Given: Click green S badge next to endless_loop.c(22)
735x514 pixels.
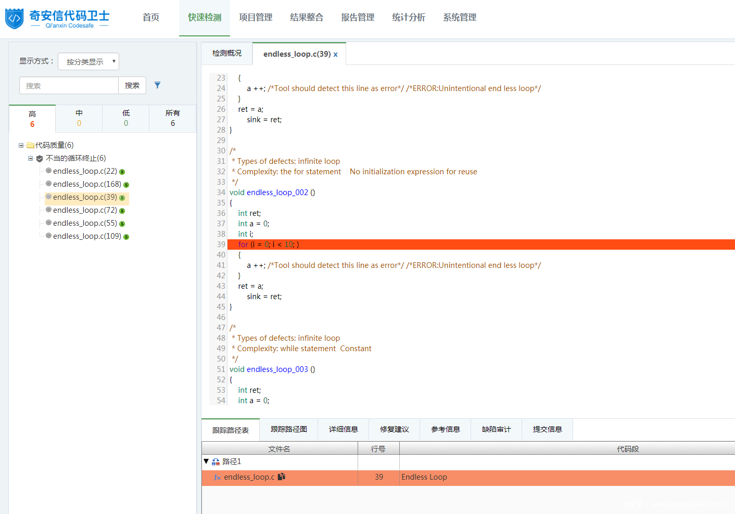Looking at the screenshot, I should (122, 172).
